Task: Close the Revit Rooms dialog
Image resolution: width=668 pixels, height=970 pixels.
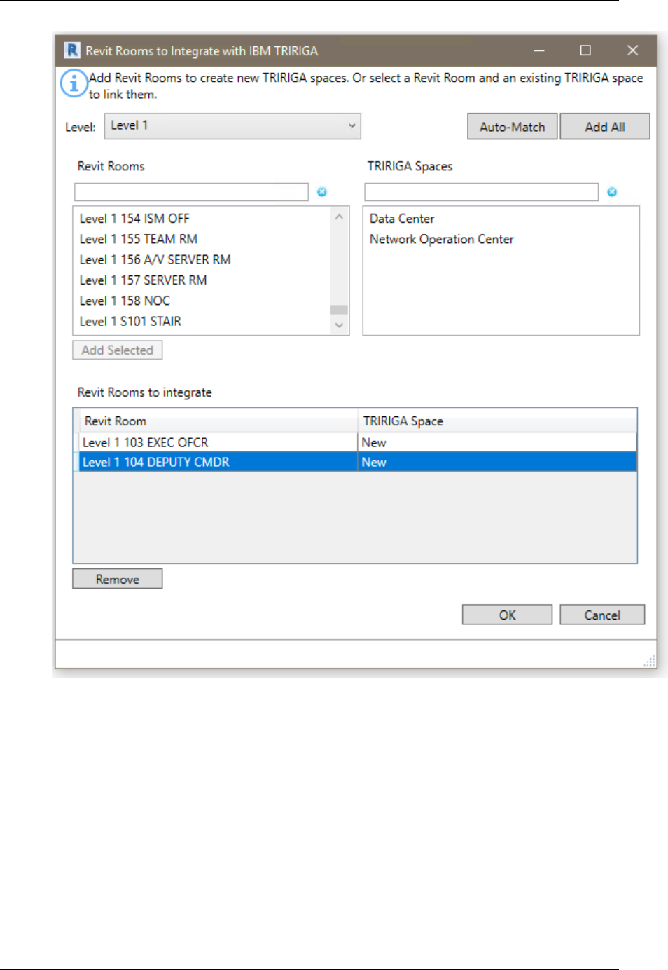Action: (633, 50)
